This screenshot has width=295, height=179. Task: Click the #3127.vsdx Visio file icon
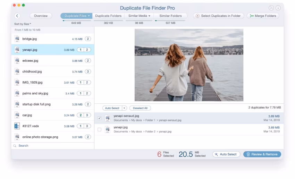(17, 126)
